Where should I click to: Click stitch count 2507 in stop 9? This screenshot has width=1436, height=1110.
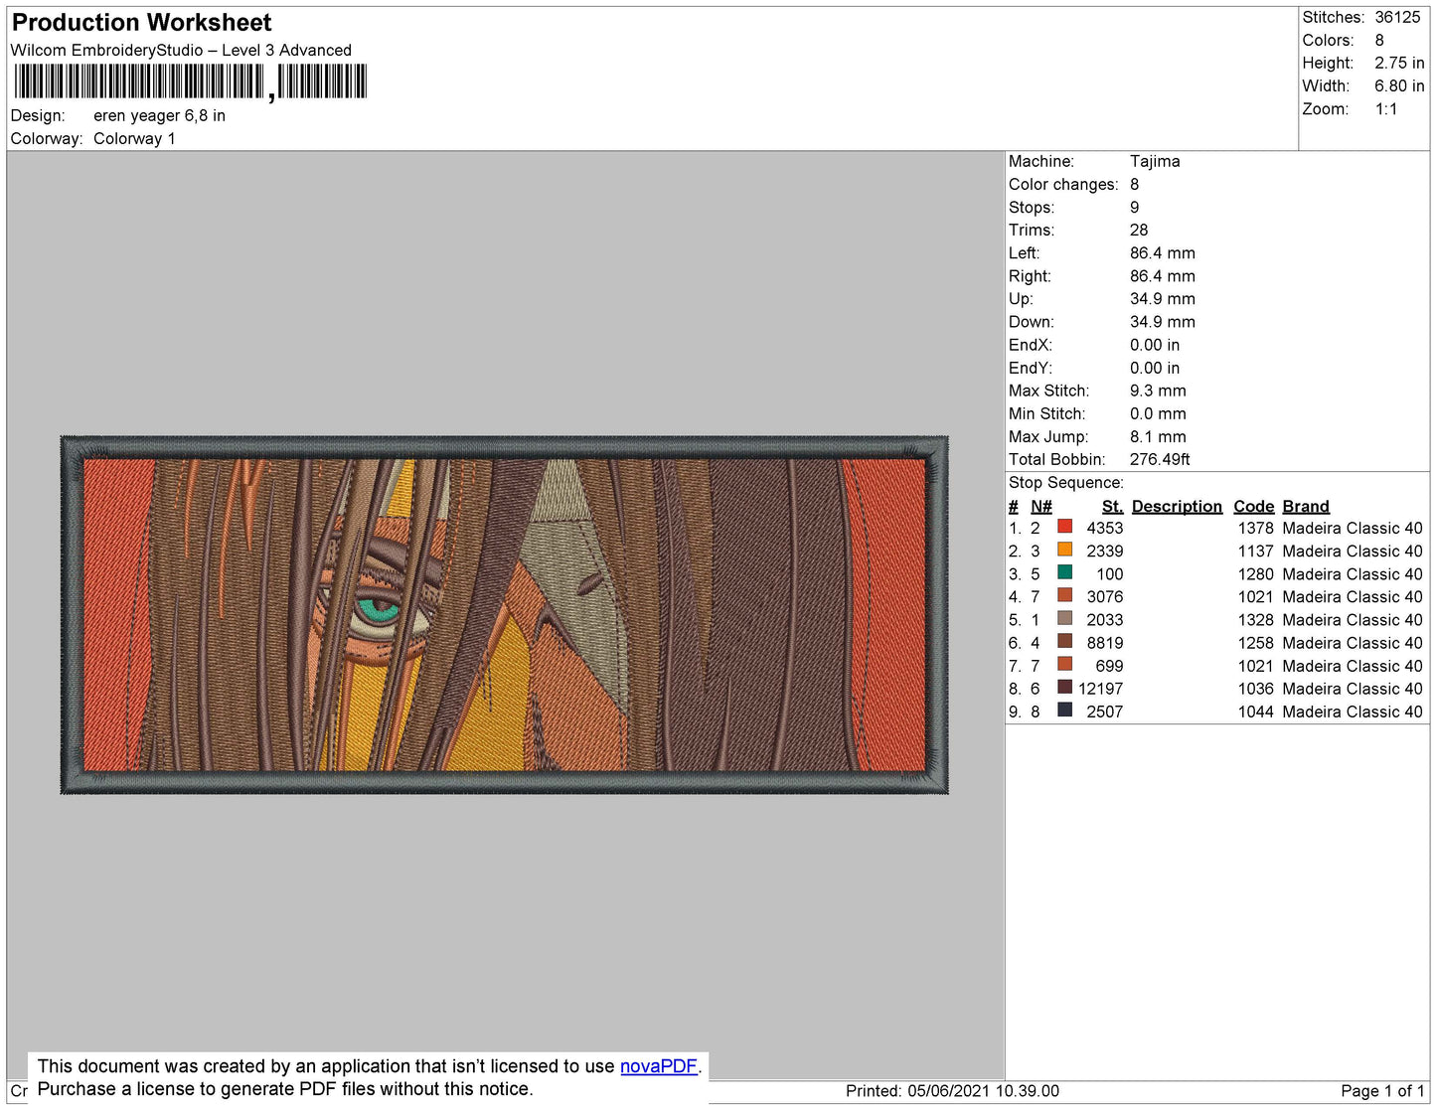click(1104, 712)
